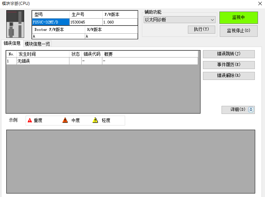Click the 1530045 production number cell
Viewport: 265px width, 197px height.
(x=86, y=22)
